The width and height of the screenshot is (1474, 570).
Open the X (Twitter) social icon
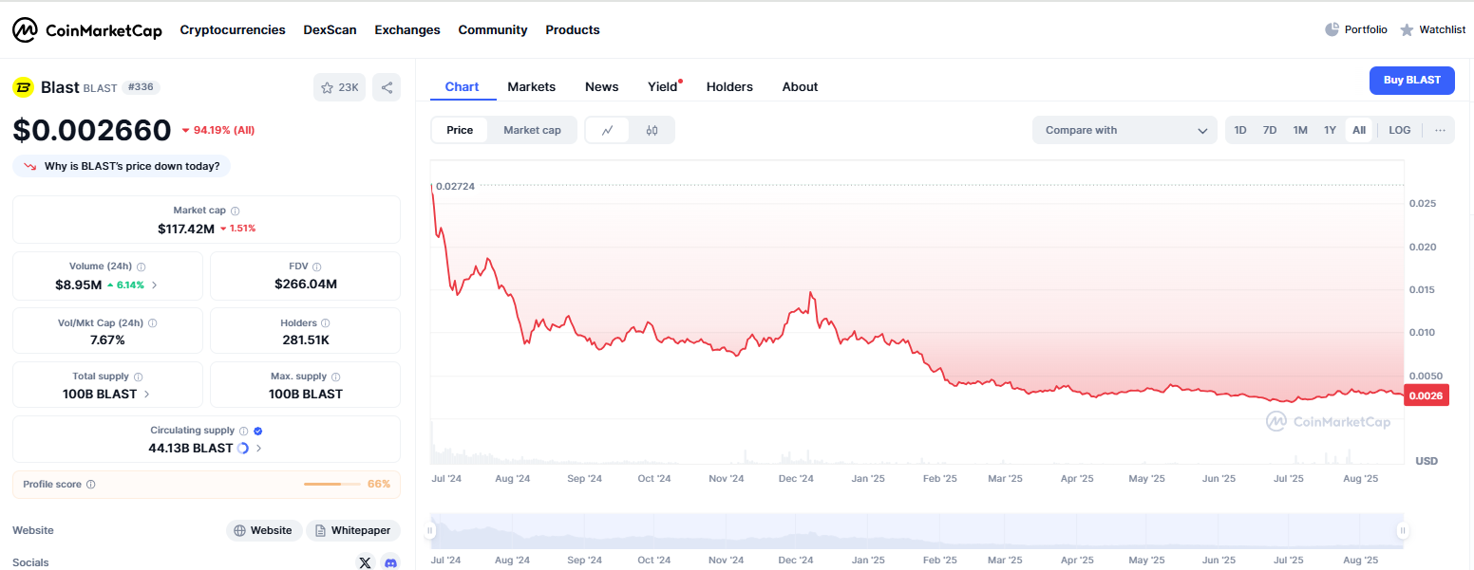(x=365, y=562)
